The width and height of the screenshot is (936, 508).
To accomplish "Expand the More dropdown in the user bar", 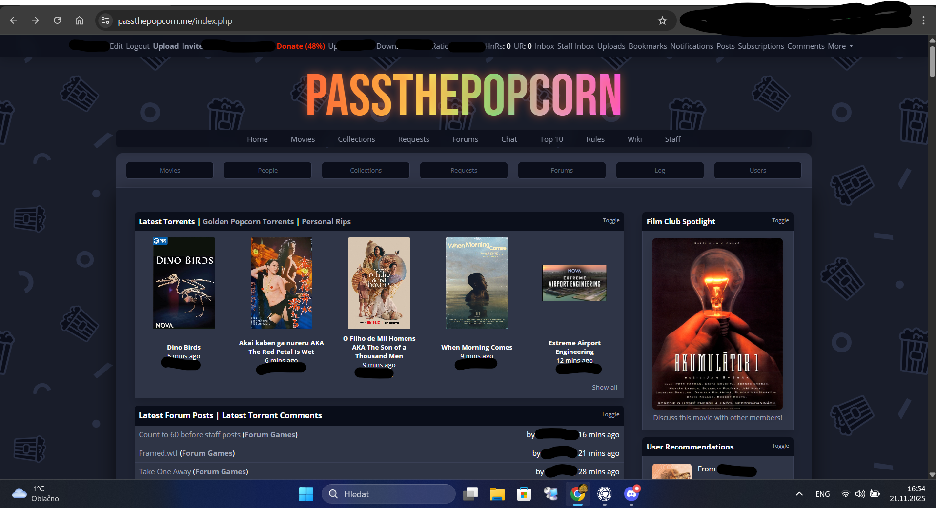I will pos(840,46).
